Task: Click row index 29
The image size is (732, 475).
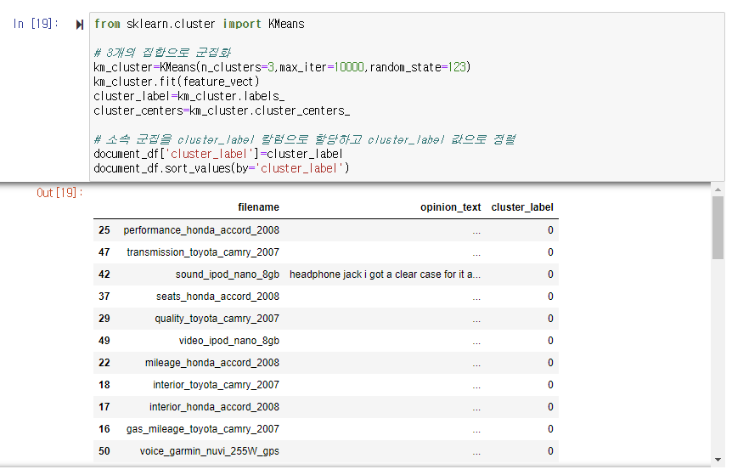Action: (104, 319)
